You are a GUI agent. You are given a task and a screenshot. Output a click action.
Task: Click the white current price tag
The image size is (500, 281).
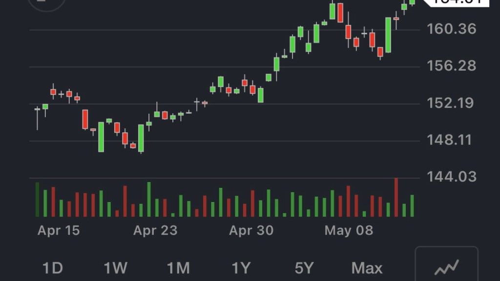tap(457, 2)
